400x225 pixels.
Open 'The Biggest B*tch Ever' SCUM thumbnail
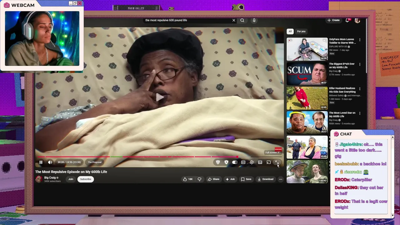[307, 73]
